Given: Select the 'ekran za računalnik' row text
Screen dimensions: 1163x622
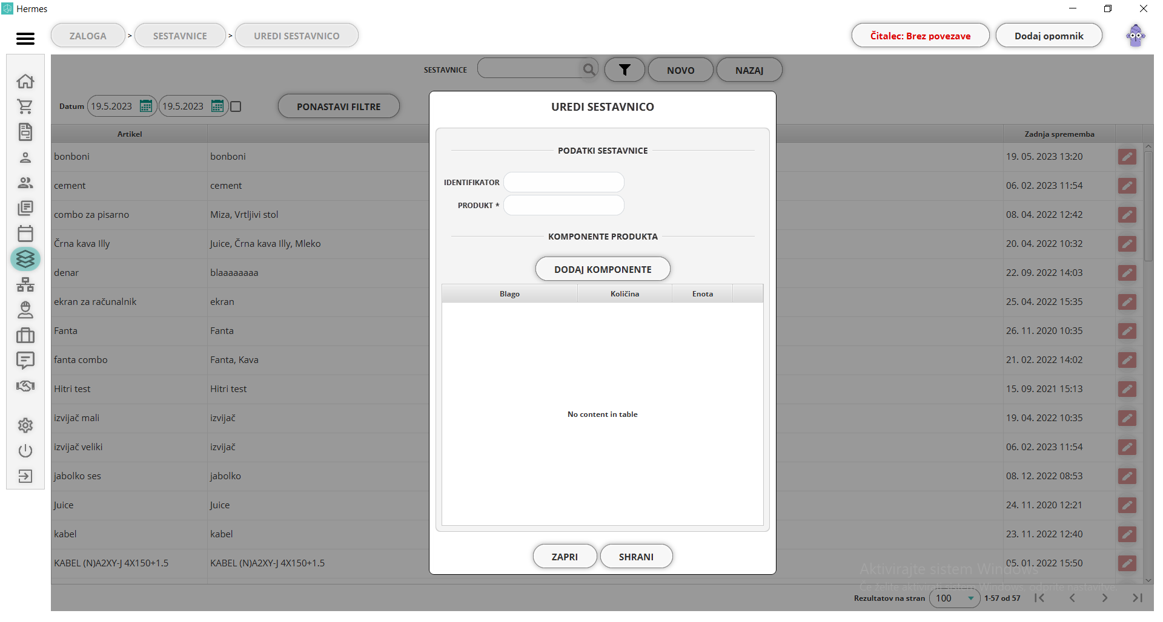Looking at the screenshot, I should (x=95, y=302).
